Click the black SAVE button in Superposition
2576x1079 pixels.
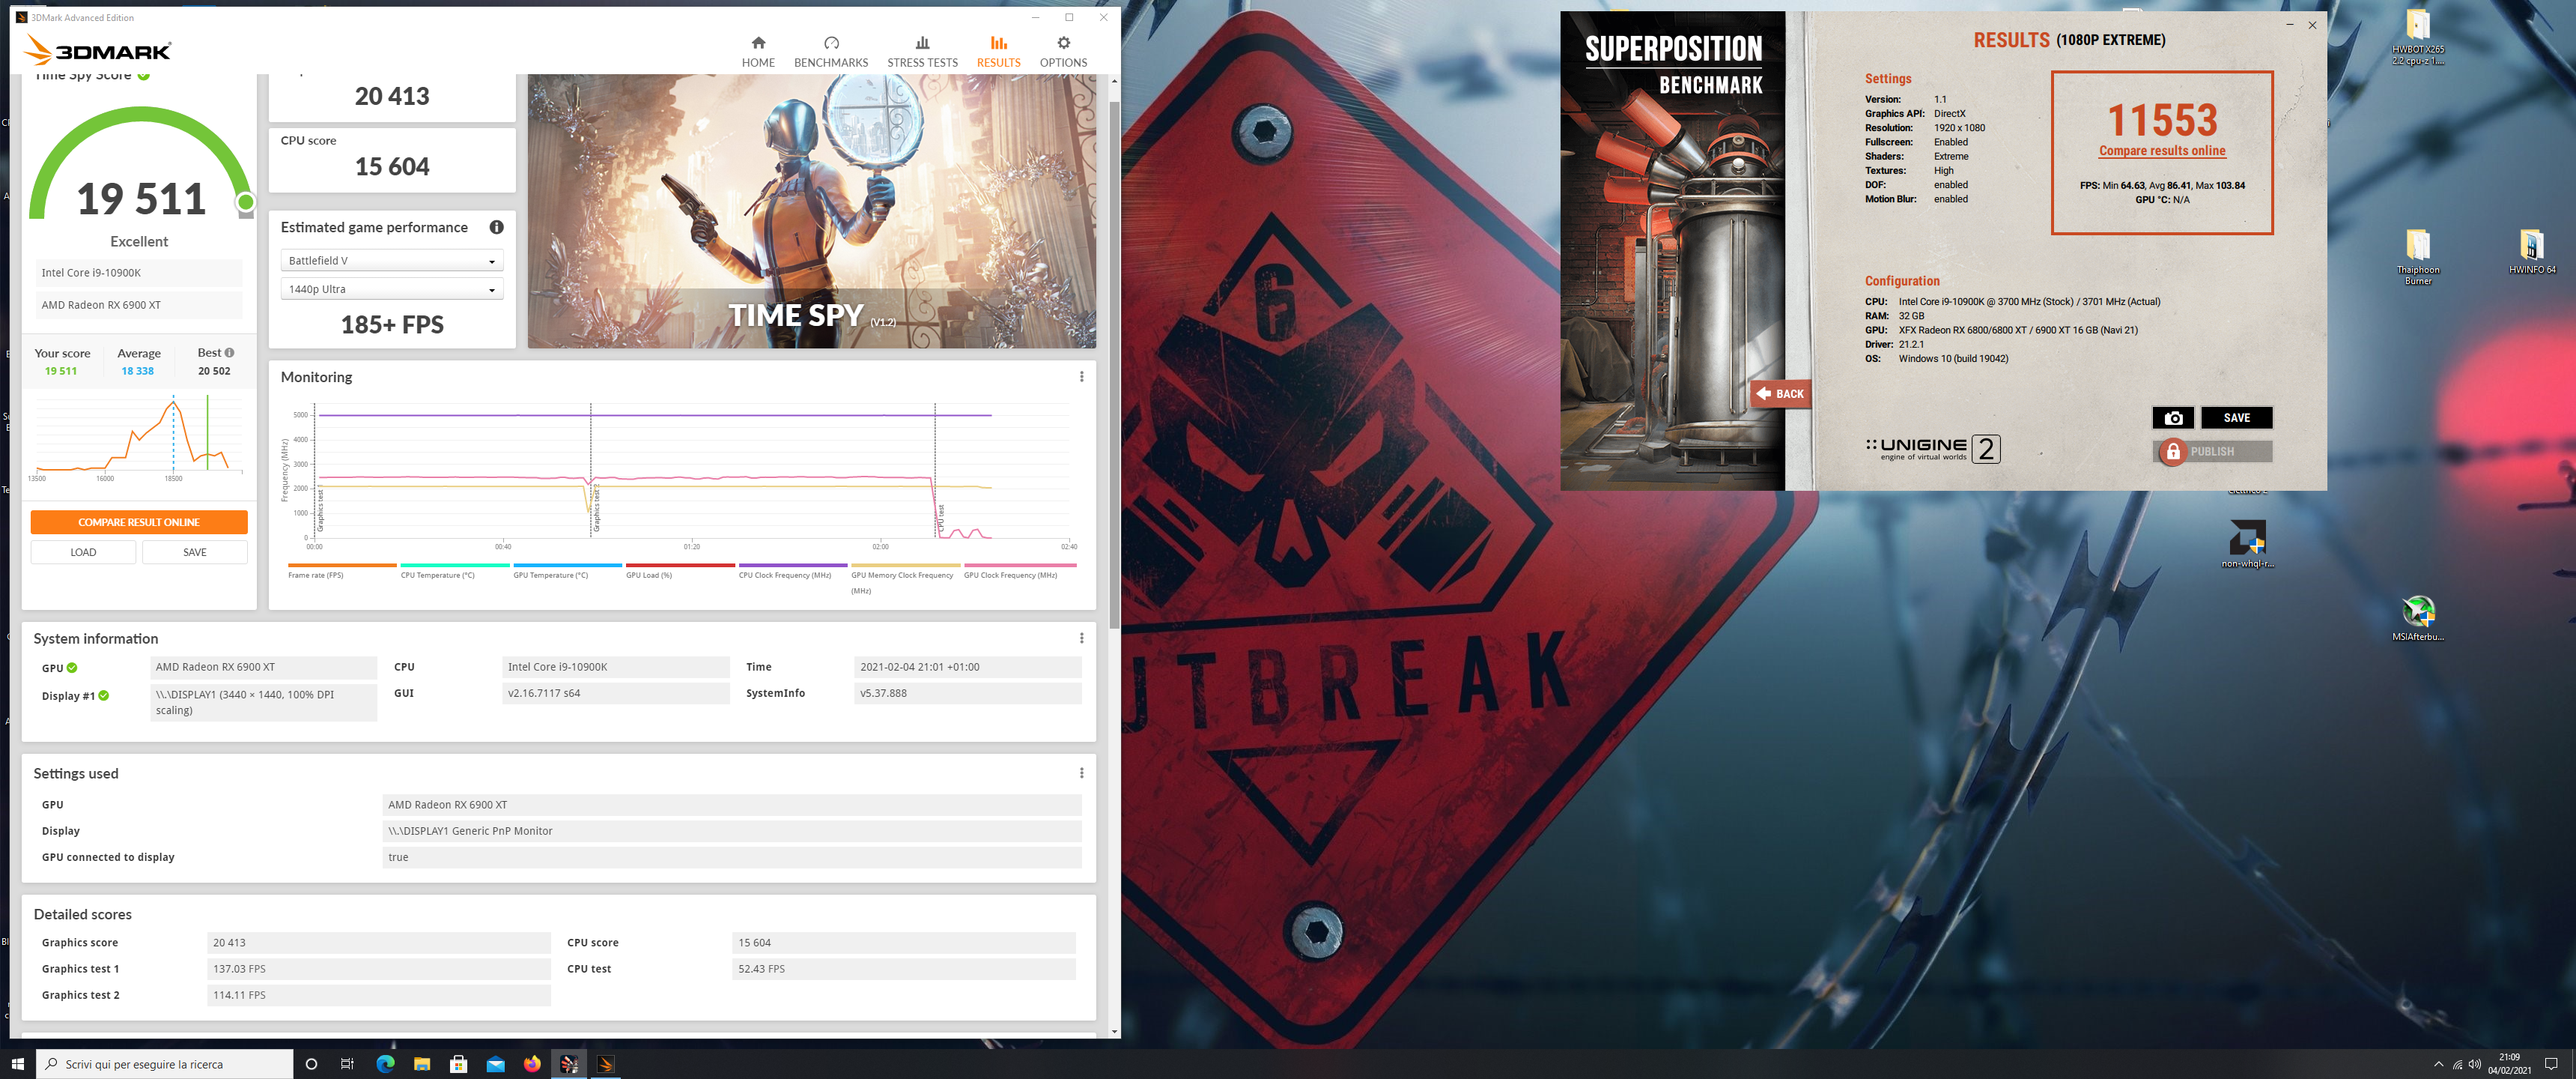(2237, 418)
